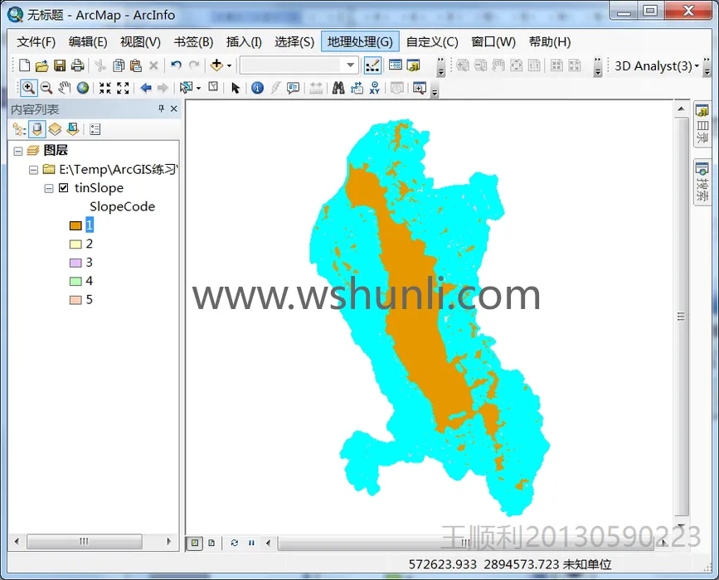719x580 pixels.
Task: Click purple swatch for SlopeCode 3
Action: pyautogui.click(x=75, y=263)
